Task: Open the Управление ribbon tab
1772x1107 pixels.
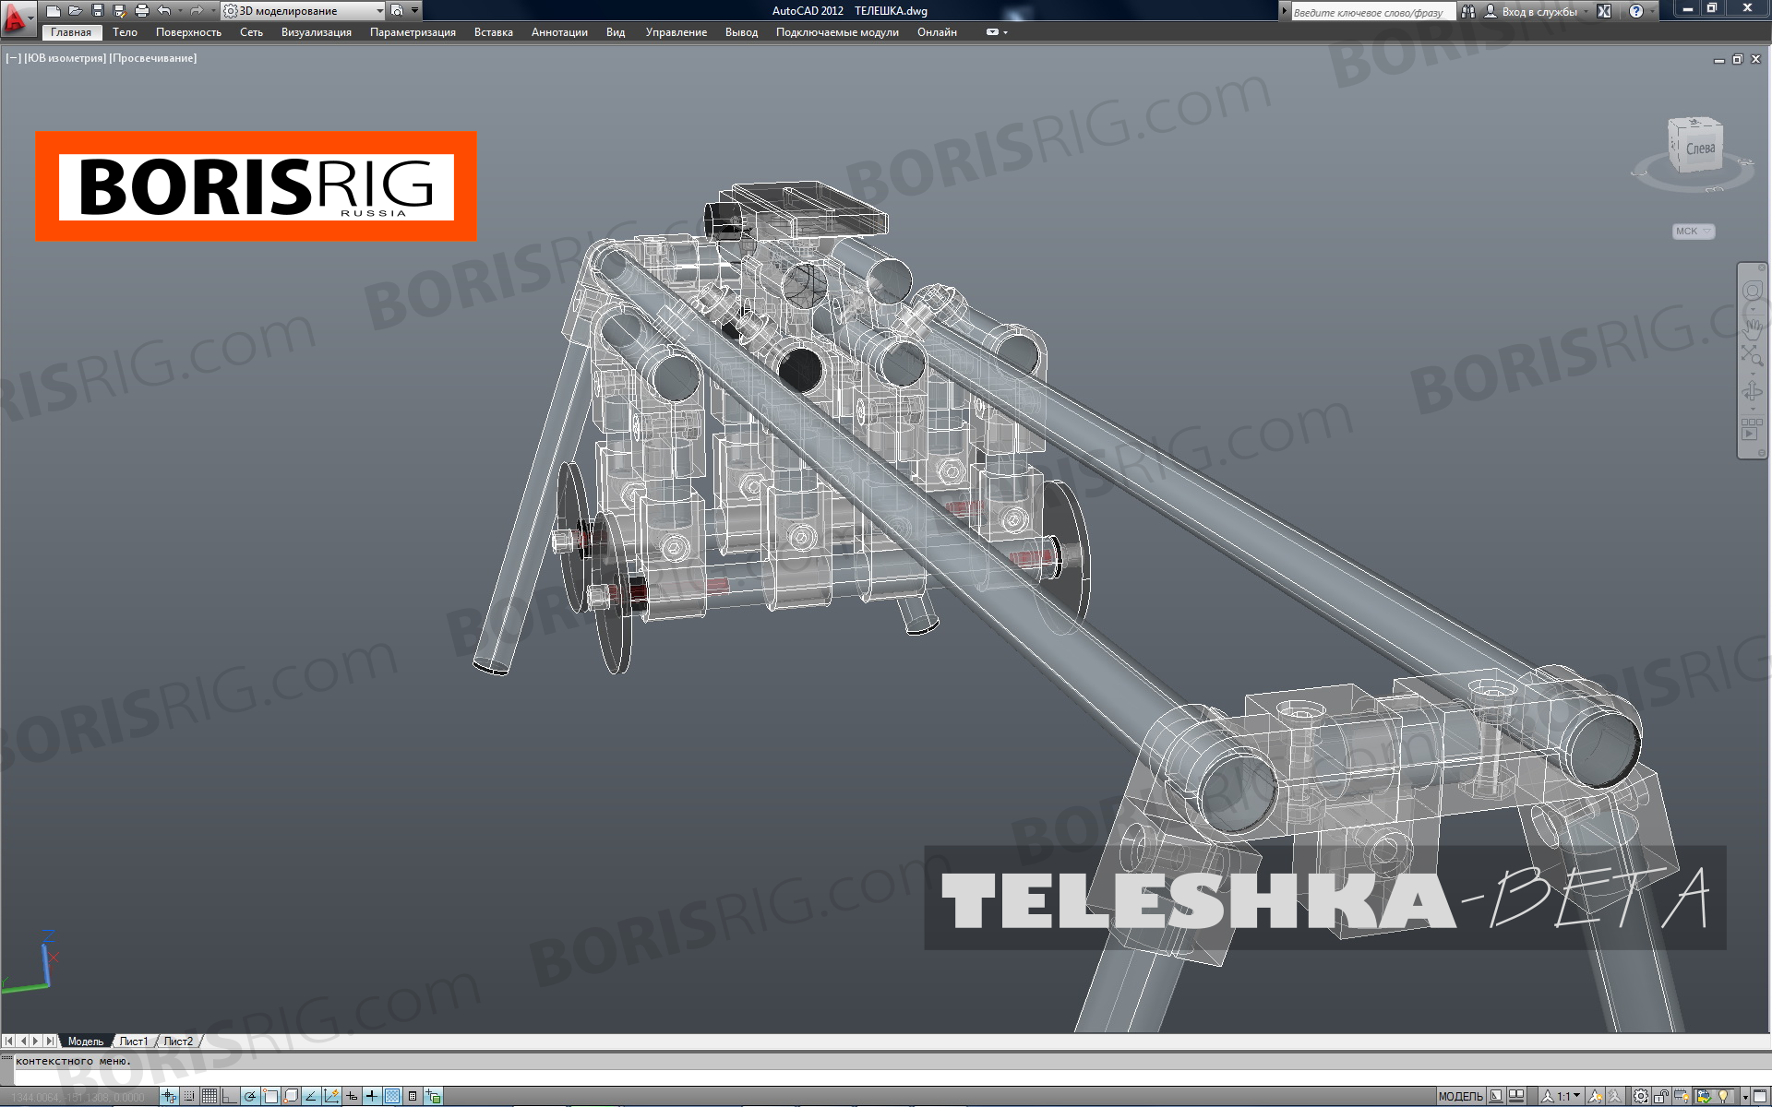Action: pos(676,32)
